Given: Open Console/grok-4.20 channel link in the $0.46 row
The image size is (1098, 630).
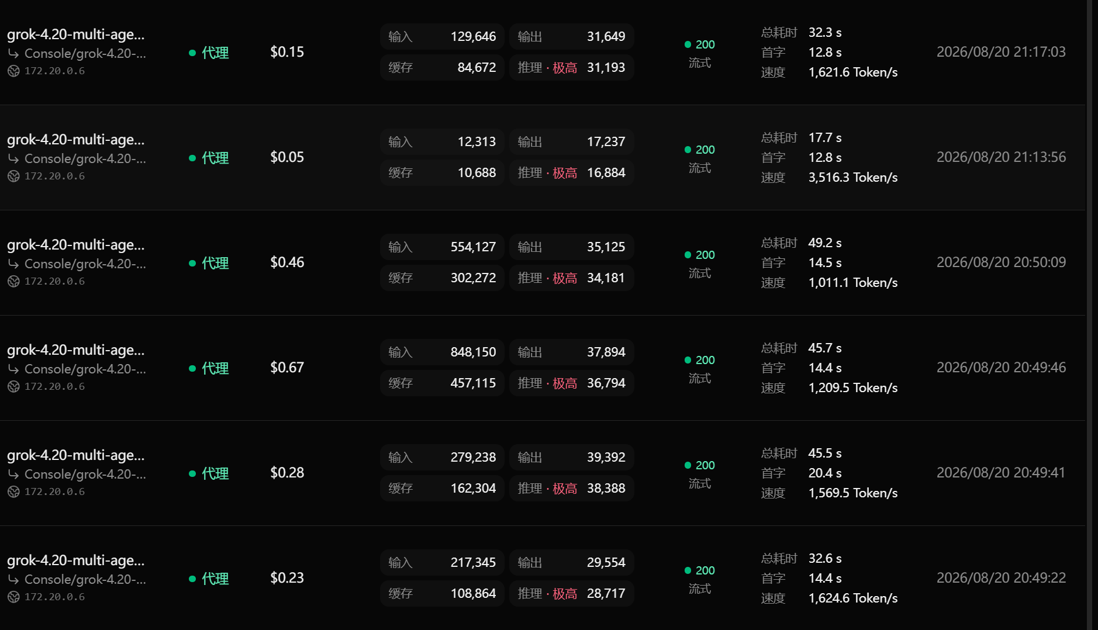Looking at the screenshot, I should (85, 264).
